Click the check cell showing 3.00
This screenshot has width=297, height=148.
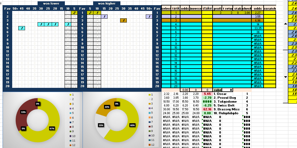click(x=247, y=13)
